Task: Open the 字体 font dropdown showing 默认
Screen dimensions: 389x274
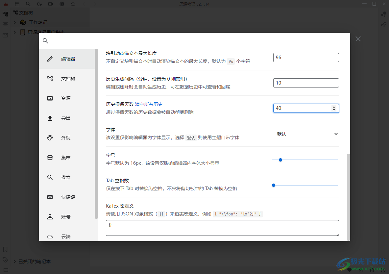Action: 306,134
